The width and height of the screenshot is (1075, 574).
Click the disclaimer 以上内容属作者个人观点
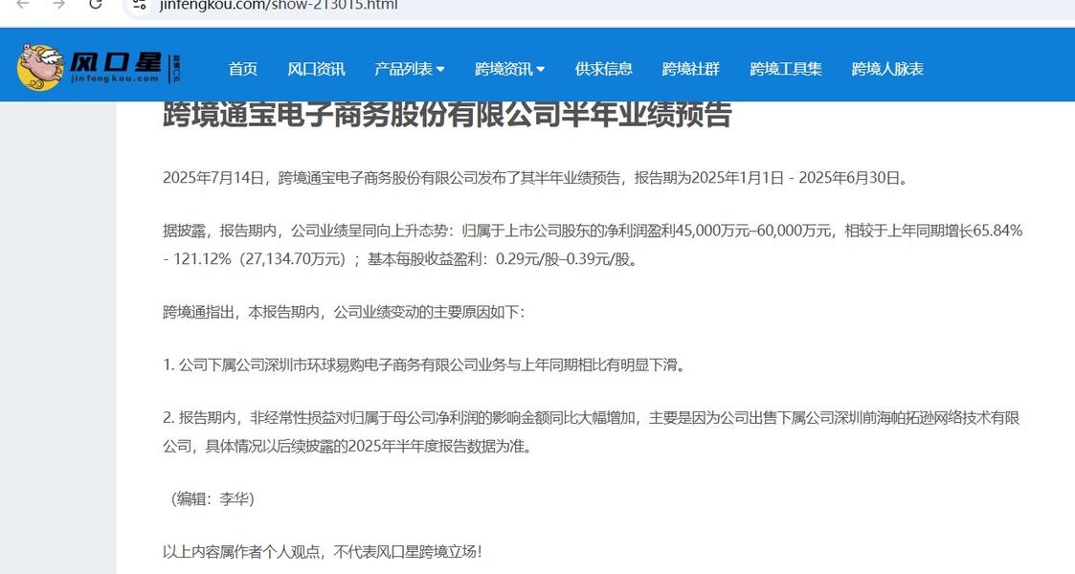point(323,551)
